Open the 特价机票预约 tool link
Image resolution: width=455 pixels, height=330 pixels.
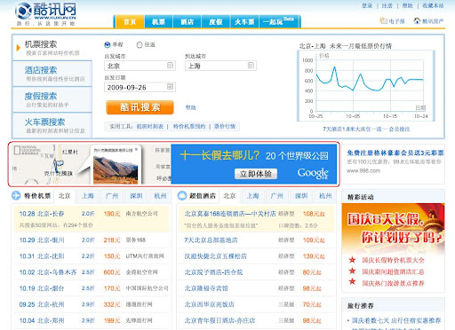(x=189, y=127)
